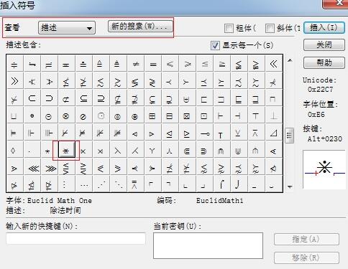Choose the subset-or-equal (⊆) symbol
Image resolution: width=348 pixels, height=269 pixels.
click(83, 98)
